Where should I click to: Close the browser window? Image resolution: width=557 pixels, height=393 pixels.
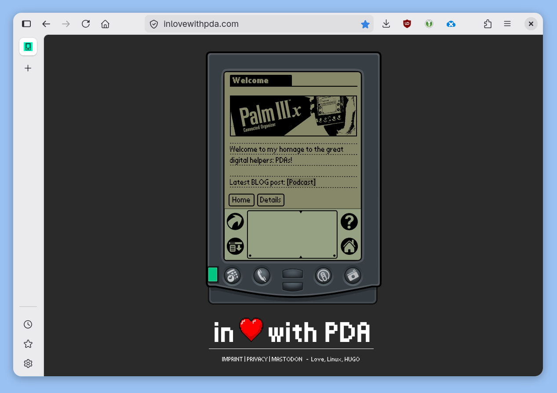tap(531, 24)
